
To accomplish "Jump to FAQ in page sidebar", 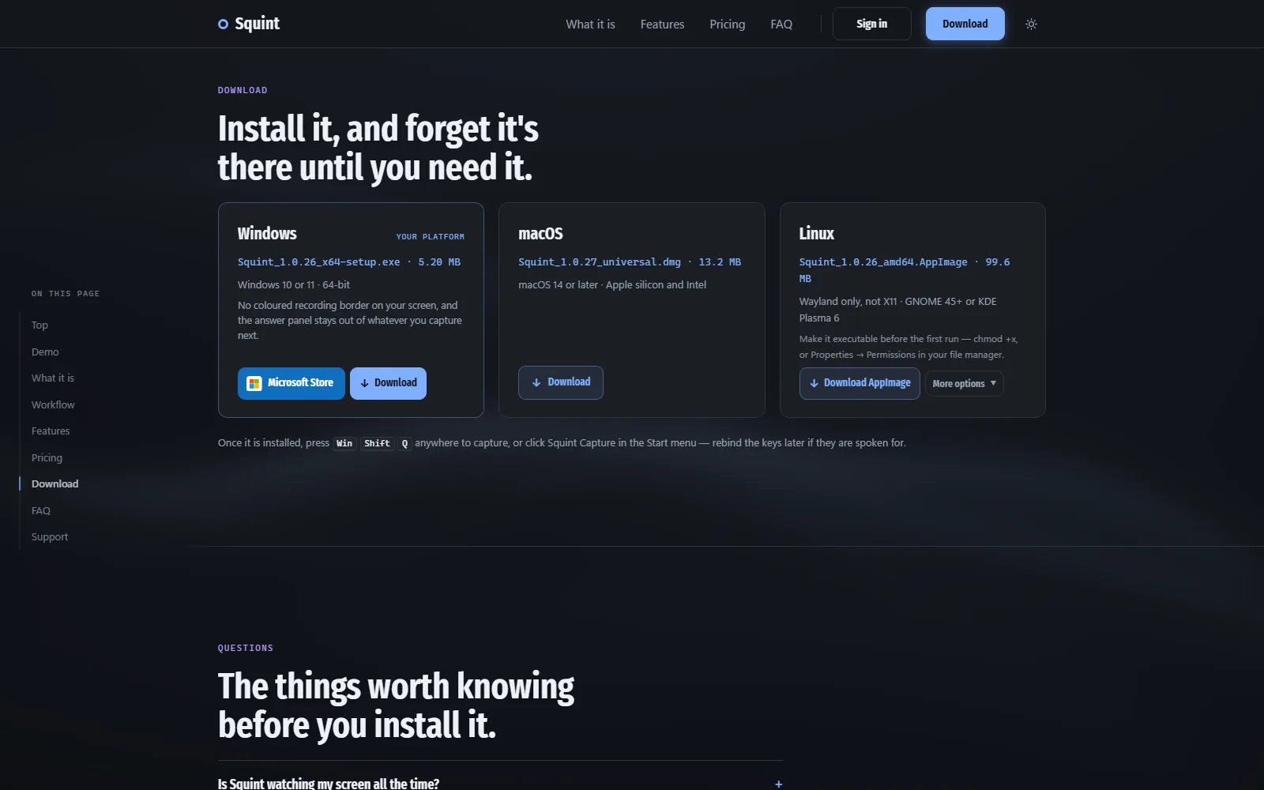I will [x=41, y=511].
